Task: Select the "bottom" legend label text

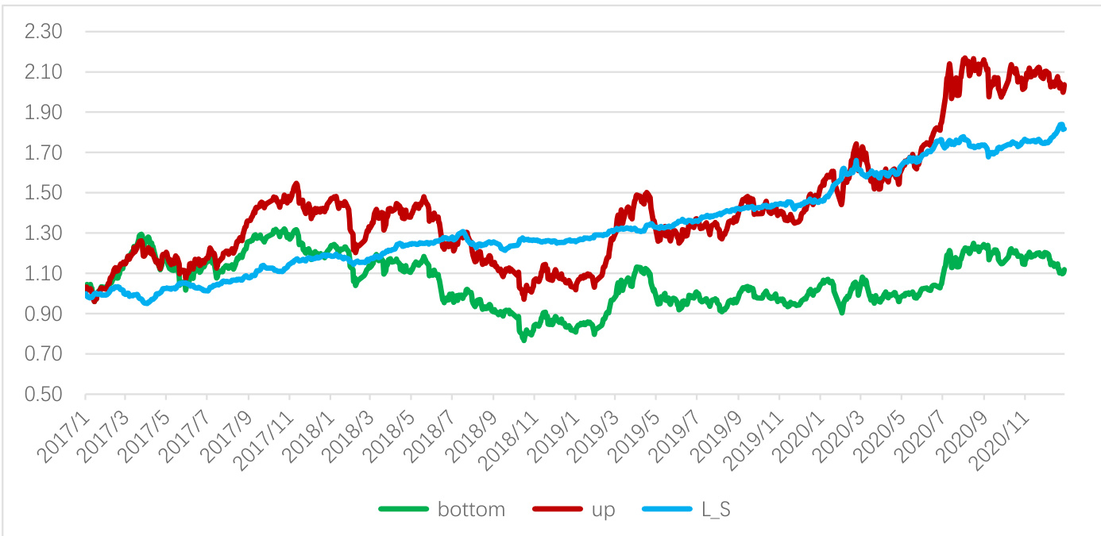Action: pyautogui.click(x=471, y=510)
